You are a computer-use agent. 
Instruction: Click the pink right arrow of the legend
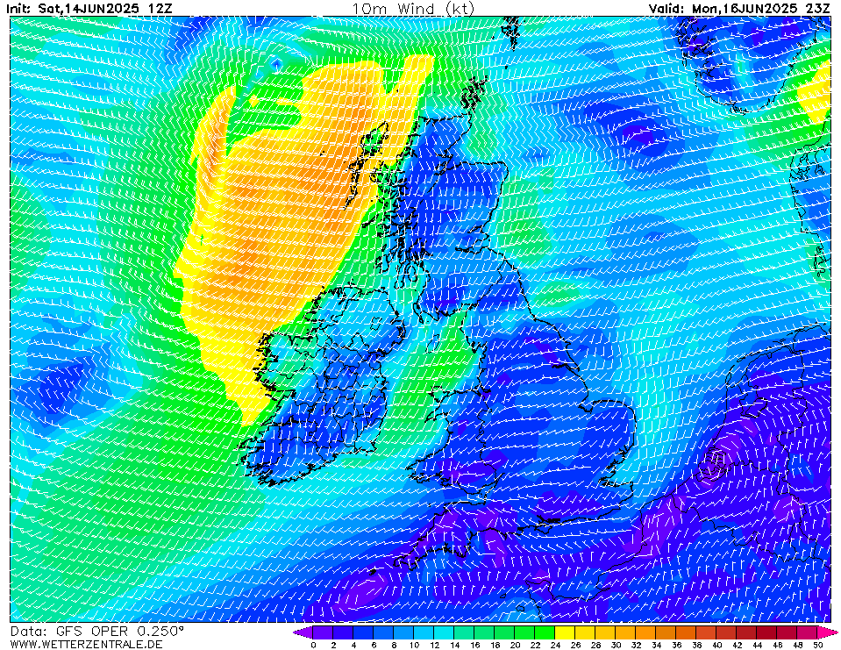(828, 632)
